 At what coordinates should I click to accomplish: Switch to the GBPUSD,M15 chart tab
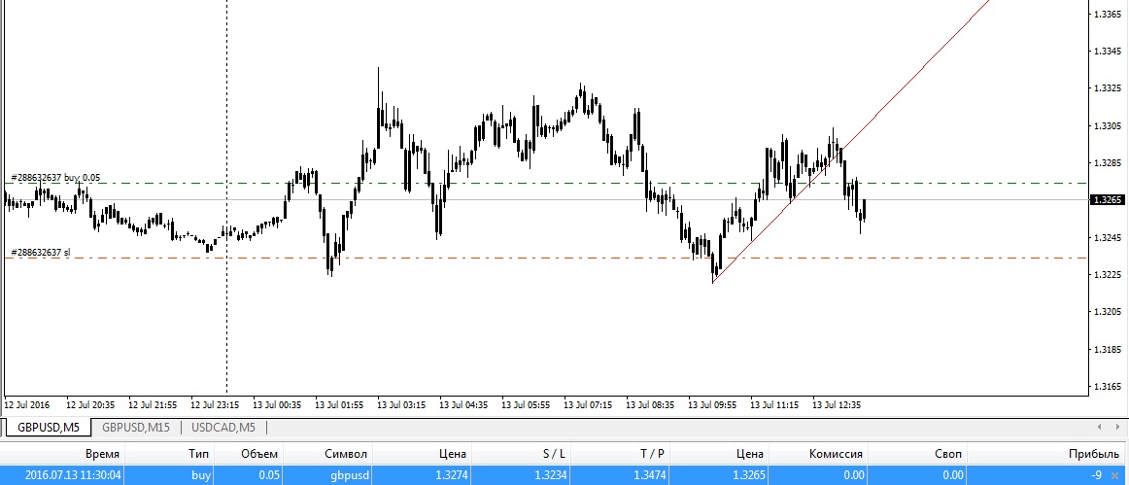(136, 428)
